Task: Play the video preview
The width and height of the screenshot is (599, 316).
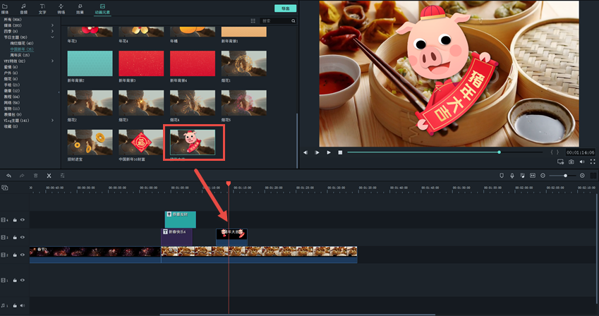Action: [329, 152]
